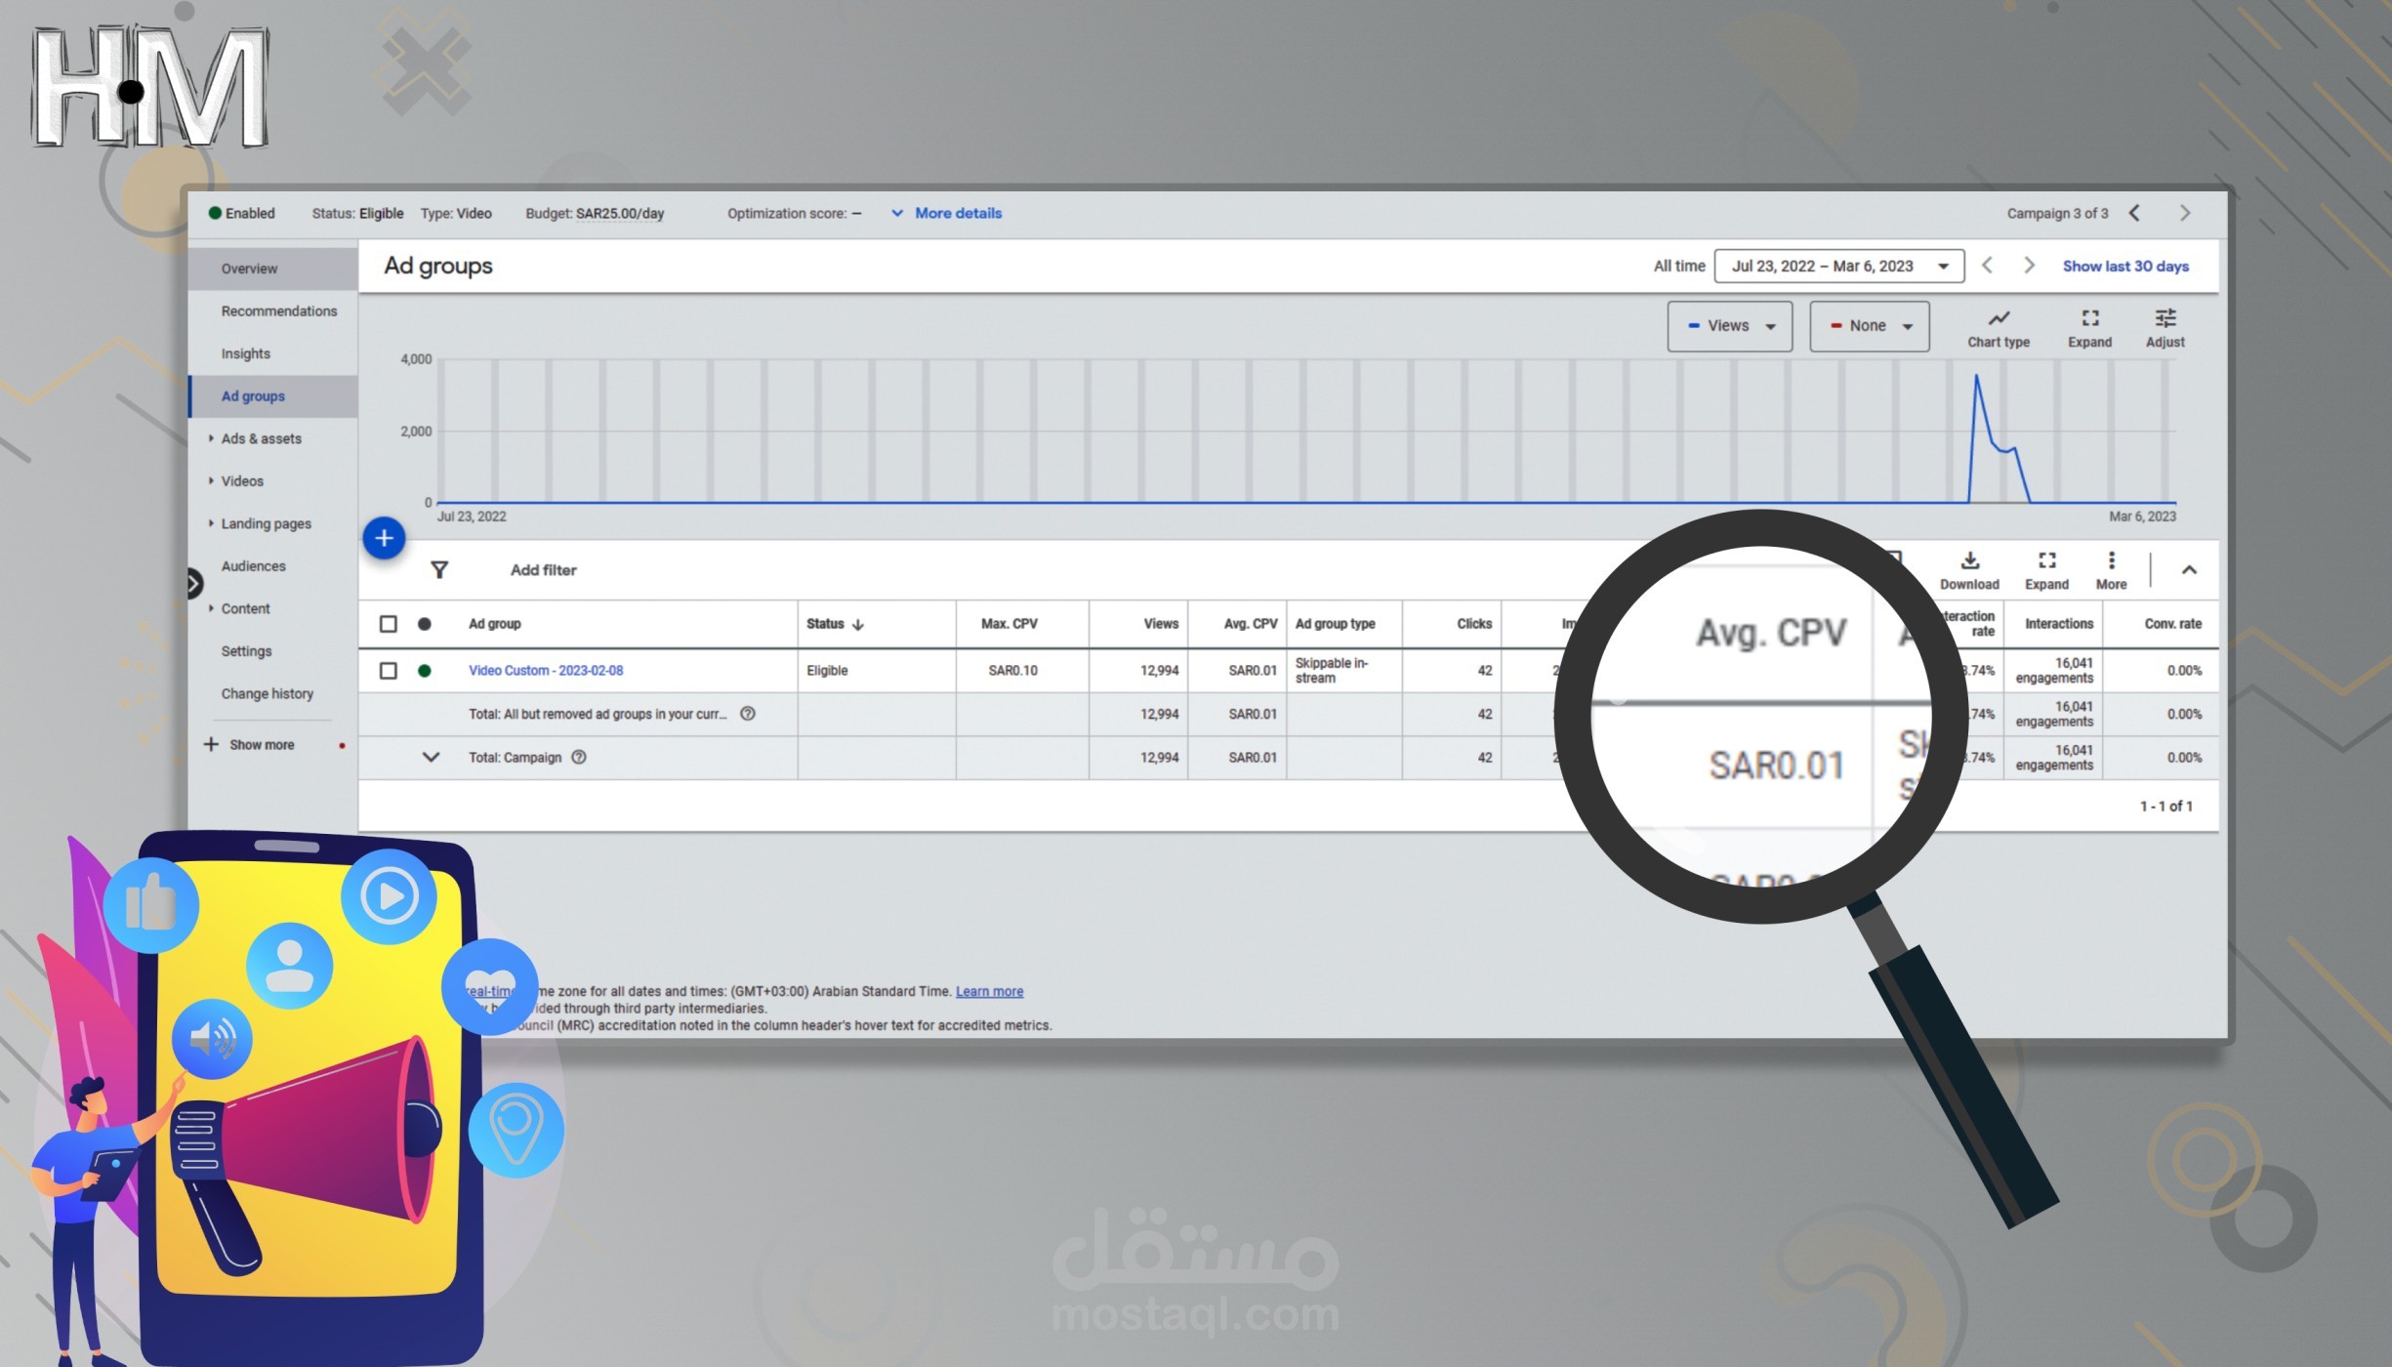The image size is (2392, 1367).
Task: Open the More options three-dot icon
Action: [2111, 569]
